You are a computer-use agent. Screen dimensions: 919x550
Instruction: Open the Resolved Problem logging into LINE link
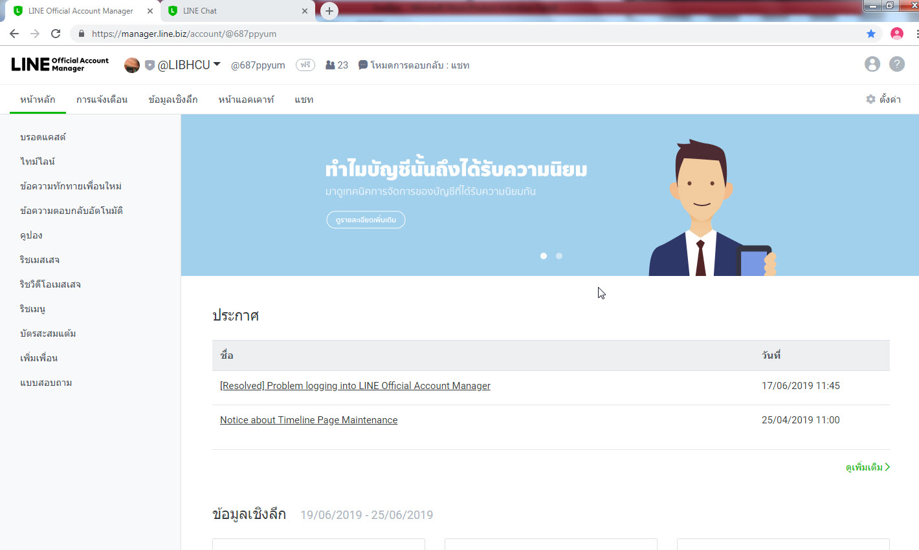pos(355,386)
